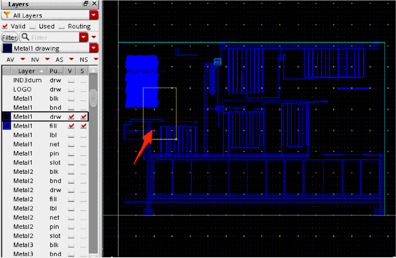Select the Metal2 blk layer row
The height and width of the screenshot is (258, 396).
(45, 172)
